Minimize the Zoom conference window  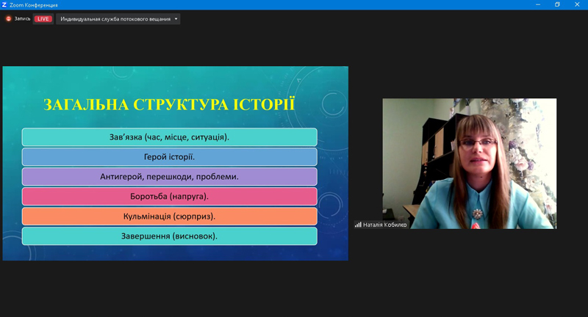click(x=538, y=5)
